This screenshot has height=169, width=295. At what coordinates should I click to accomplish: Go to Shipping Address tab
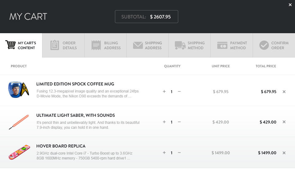[147, 45]
